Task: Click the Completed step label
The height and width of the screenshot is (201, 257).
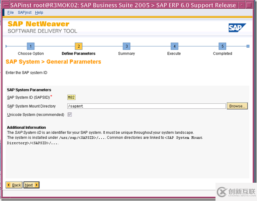Action: coord(223,54)
